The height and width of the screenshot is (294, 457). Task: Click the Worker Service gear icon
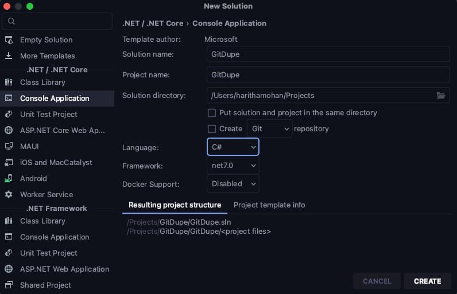[9, 194]
